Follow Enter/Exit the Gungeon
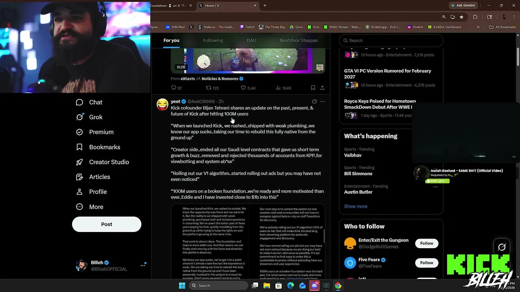The width and height of the screenshot is (520, 292). 427,243
